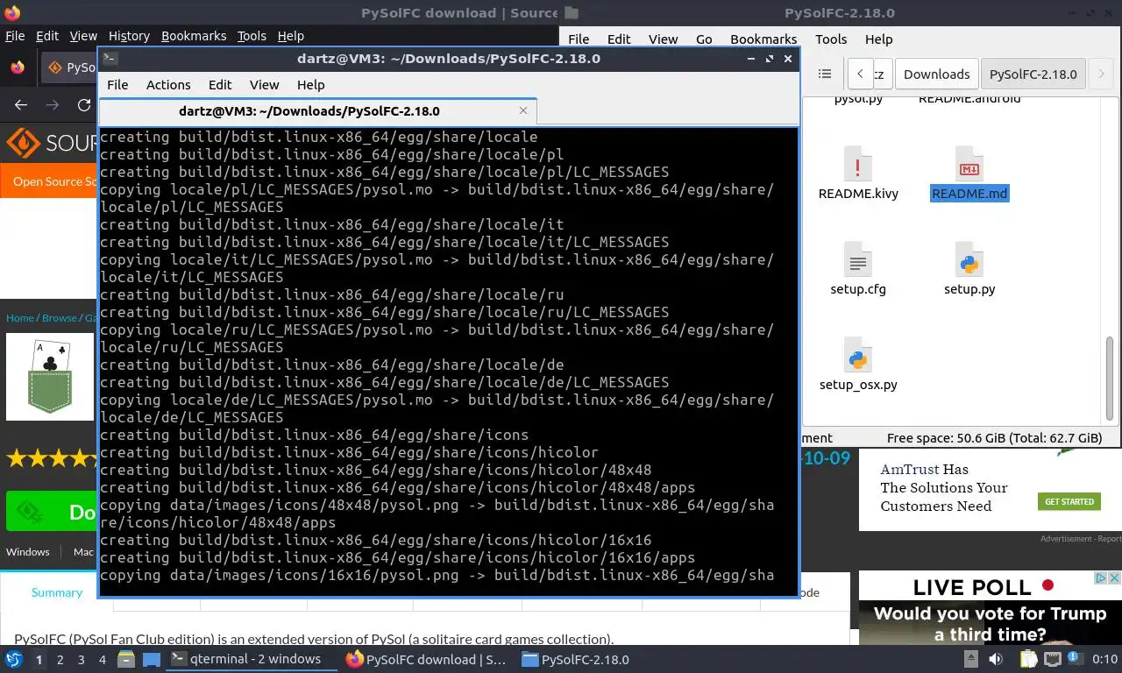Image resolution: width=1122 pixels, height=673 pixels.
Task: Select the setup_osx.py file icon
Action: pos(857,356)
